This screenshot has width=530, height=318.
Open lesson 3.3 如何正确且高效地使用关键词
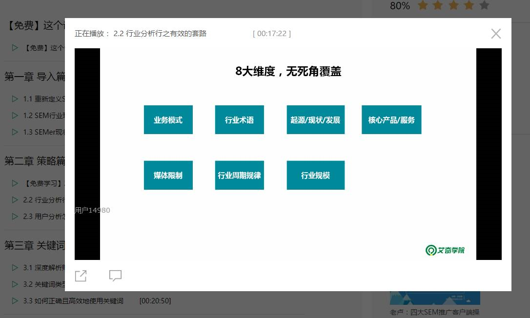pyautogui.click(x=73, y=301)
